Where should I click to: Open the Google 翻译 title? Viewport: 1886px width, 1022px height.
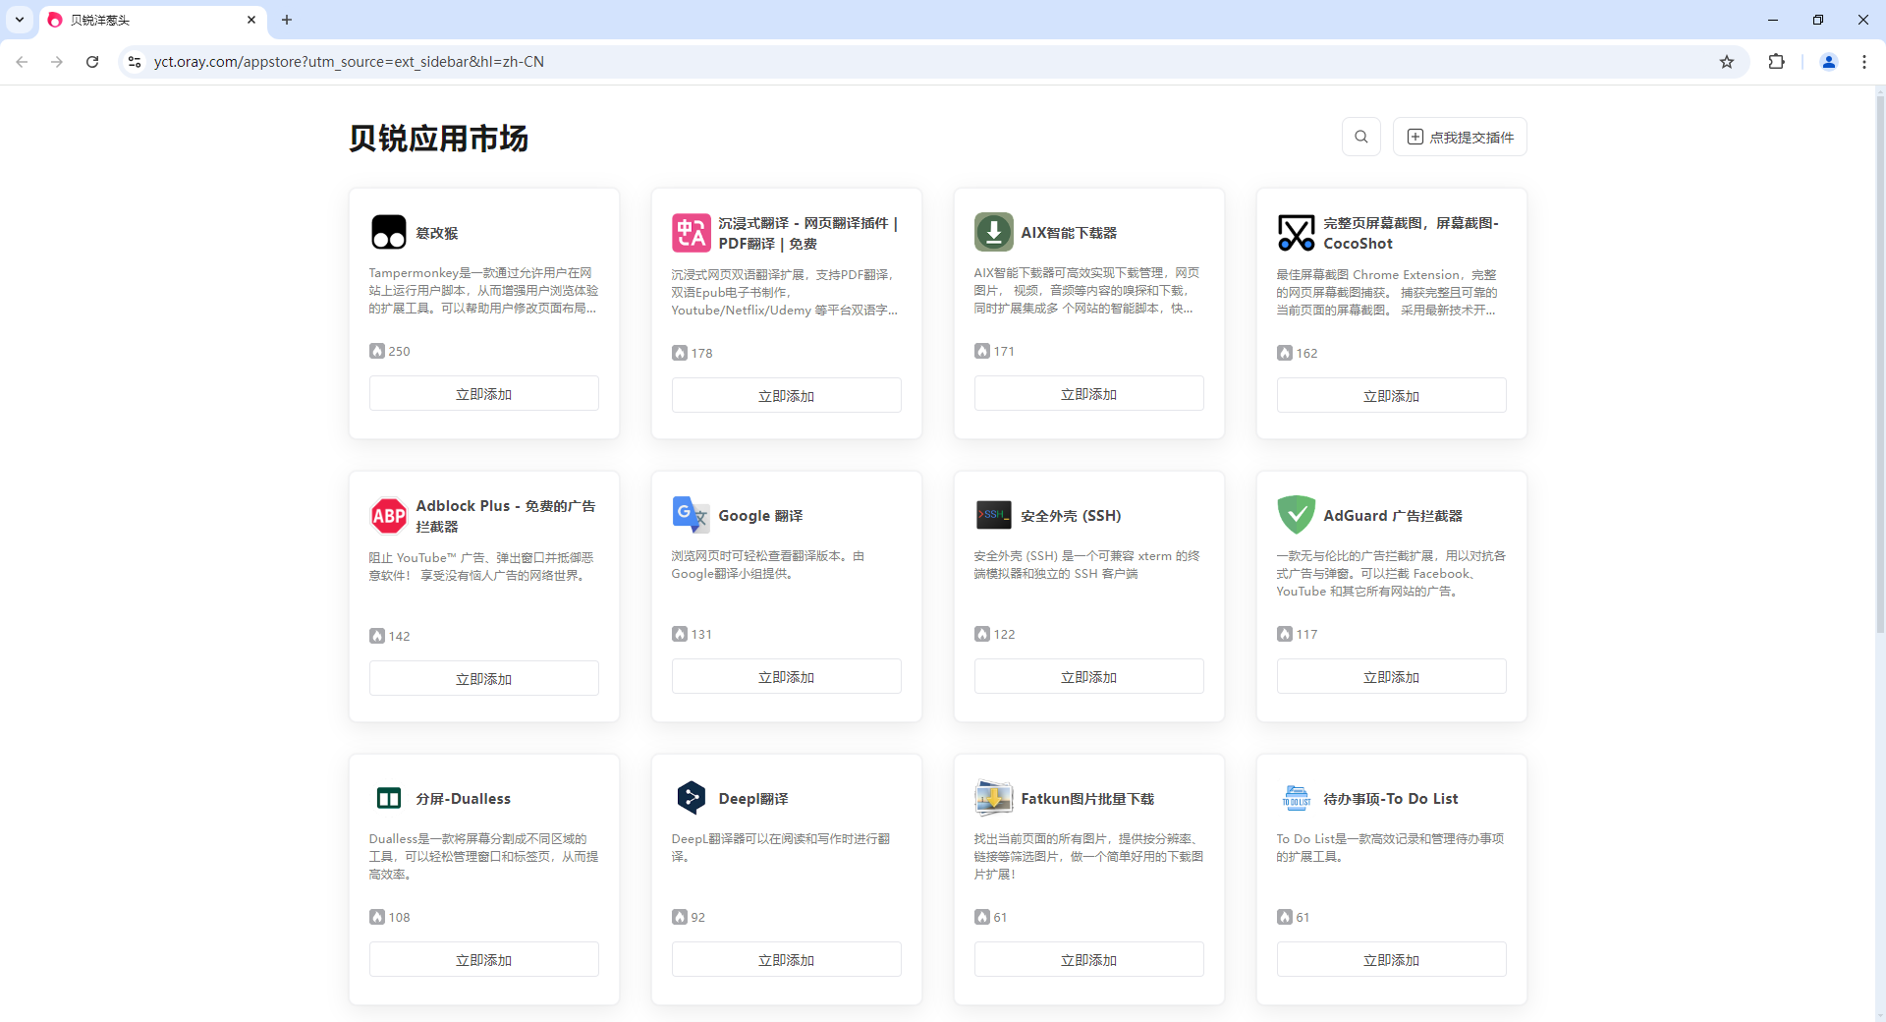pos(760,516)
